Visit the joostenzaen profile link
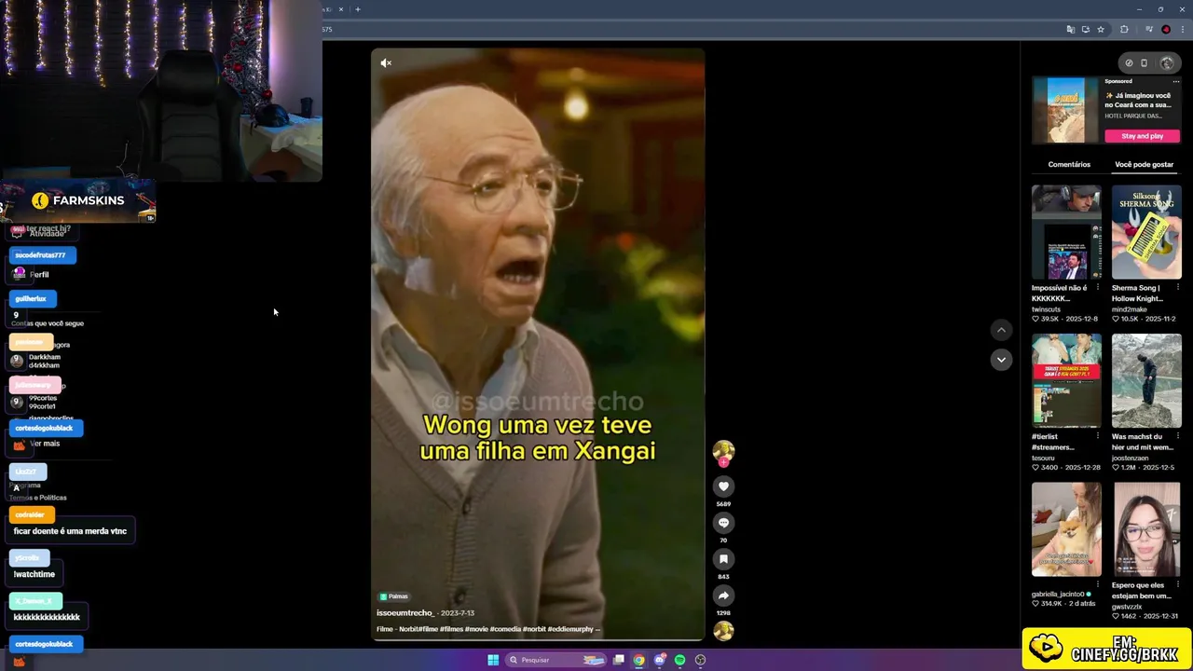This screenshot has height=671, width=1193. pos(1131,459)
